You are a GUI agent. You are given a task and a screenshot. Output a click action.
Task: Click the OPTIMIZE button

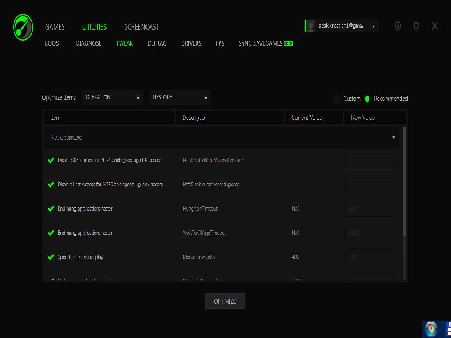click(225, 301)
